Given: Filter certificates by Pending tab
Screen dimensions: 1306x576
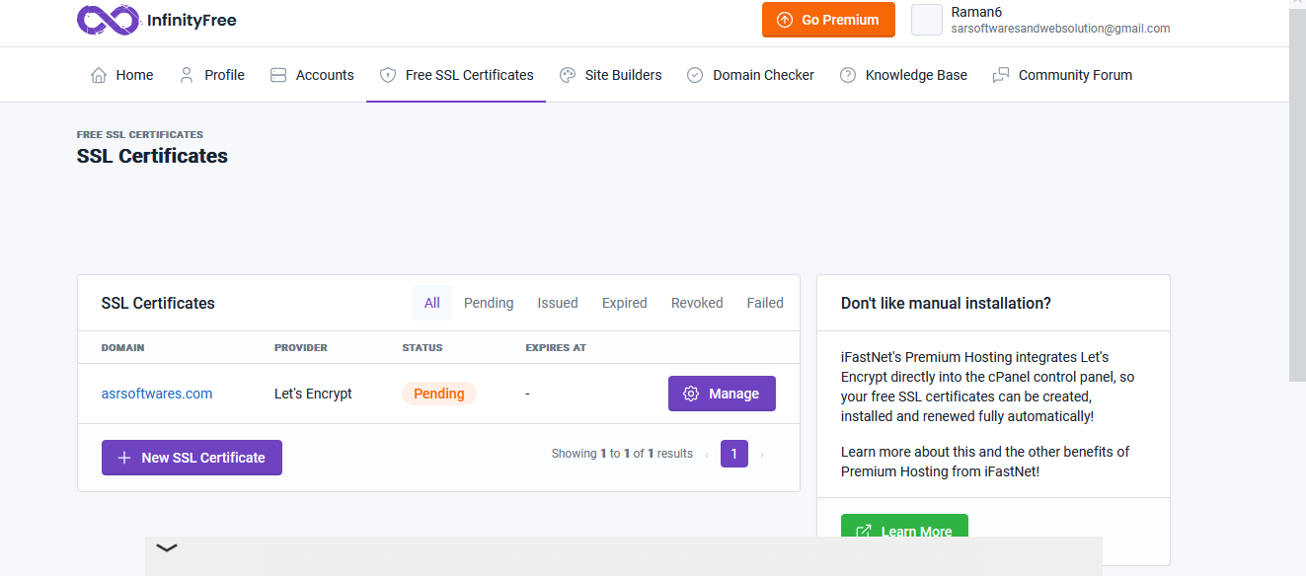Looking at the screenshot, I should [489, 303].
